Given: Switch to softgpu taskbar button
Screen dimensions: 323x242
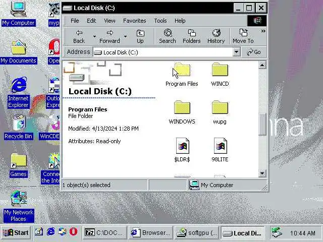Looking at the screenshot, I should click(x=197, y=233).
